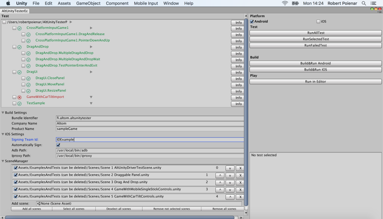Uncheck Scene 3 Drag And Drop checkbox
The width and height of the screenshot is (383, 219).
click(16, 182)
